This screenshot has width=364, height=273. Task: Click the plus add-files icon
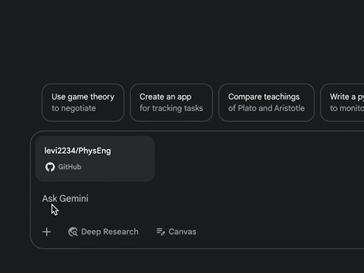[47, 232]
